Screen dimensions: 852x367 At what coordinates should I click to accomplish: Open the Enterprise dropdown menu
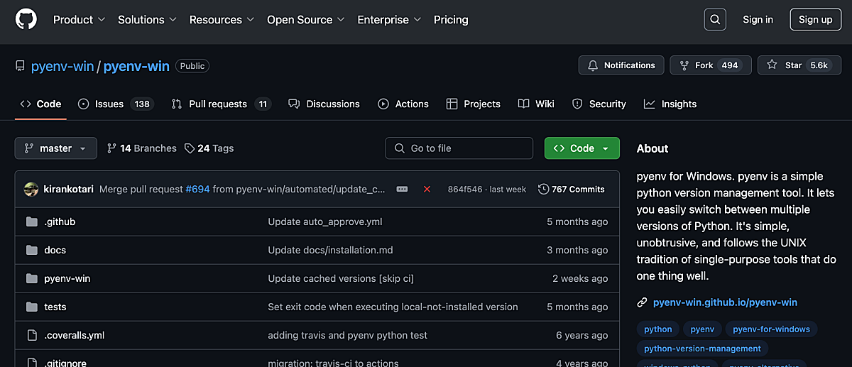coord(389,20)
